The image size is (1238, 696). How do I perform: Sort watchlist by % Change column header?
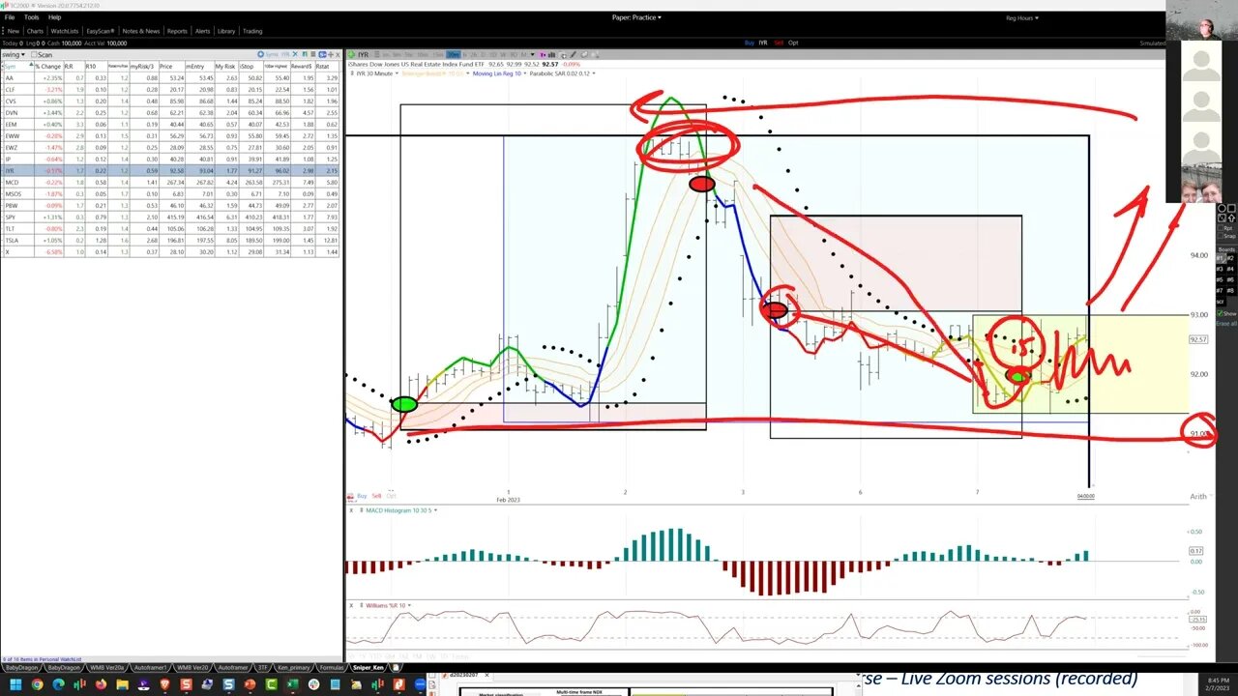(48, 66)
